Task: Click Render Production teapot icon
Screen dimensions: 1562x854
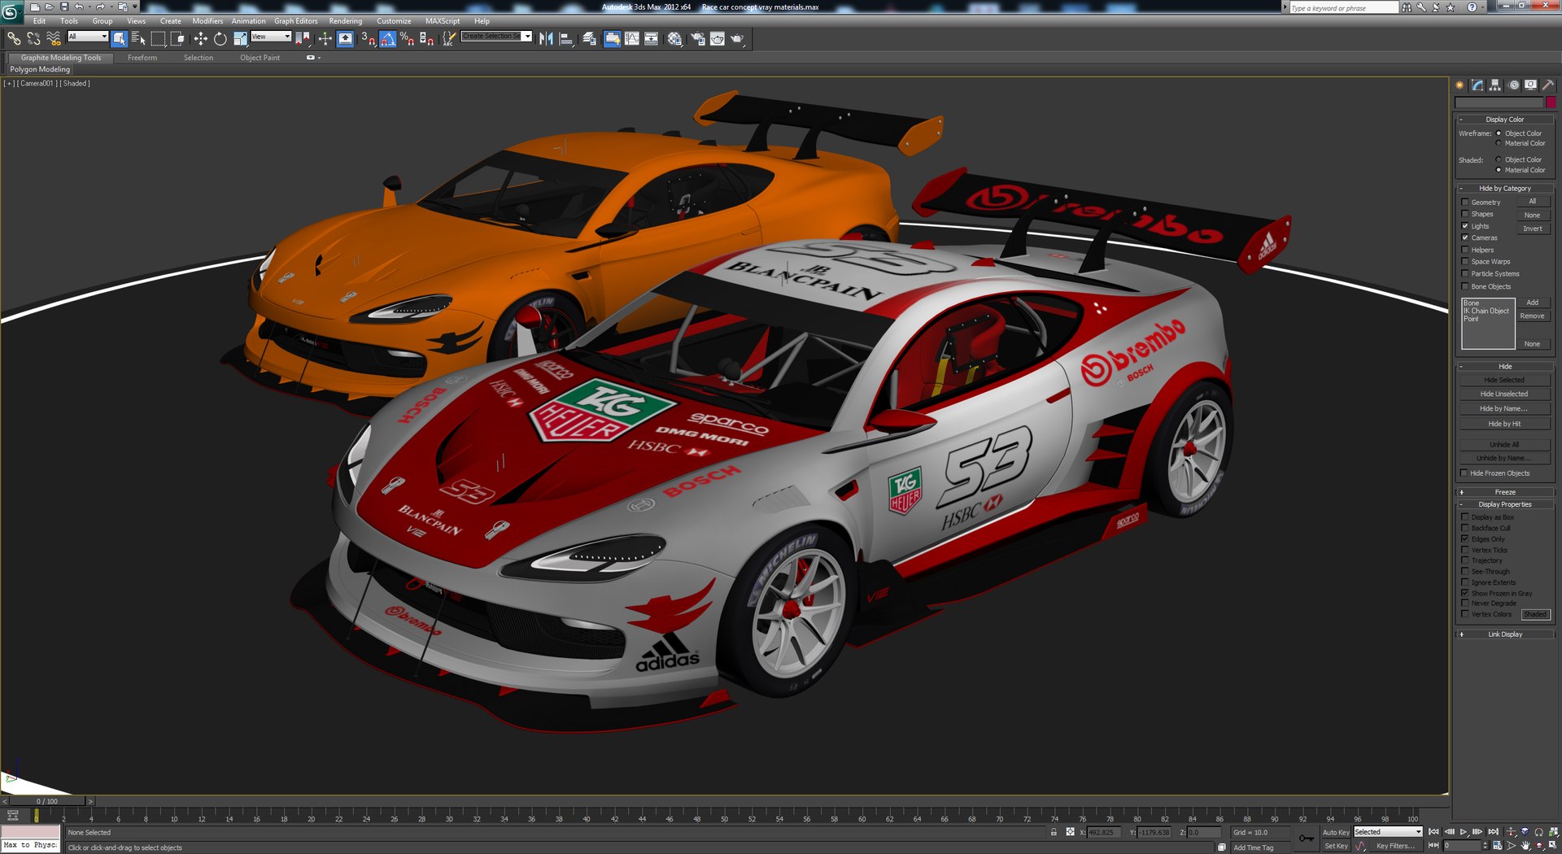Action: coord(737,38)
